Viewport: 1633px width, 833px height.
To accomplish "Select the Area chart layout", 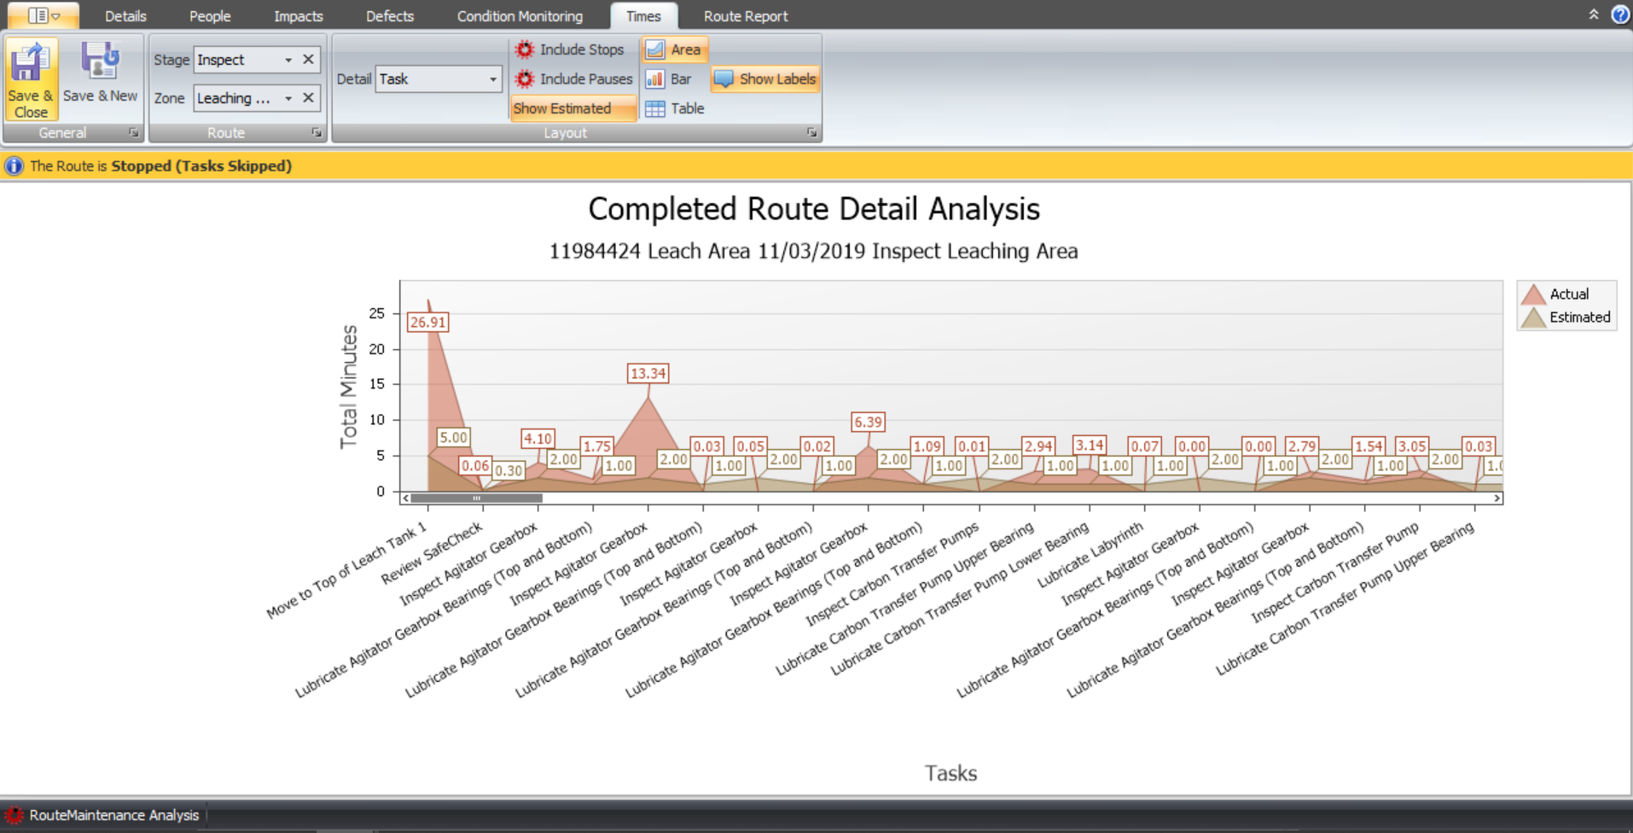I will tap(674, 50).
